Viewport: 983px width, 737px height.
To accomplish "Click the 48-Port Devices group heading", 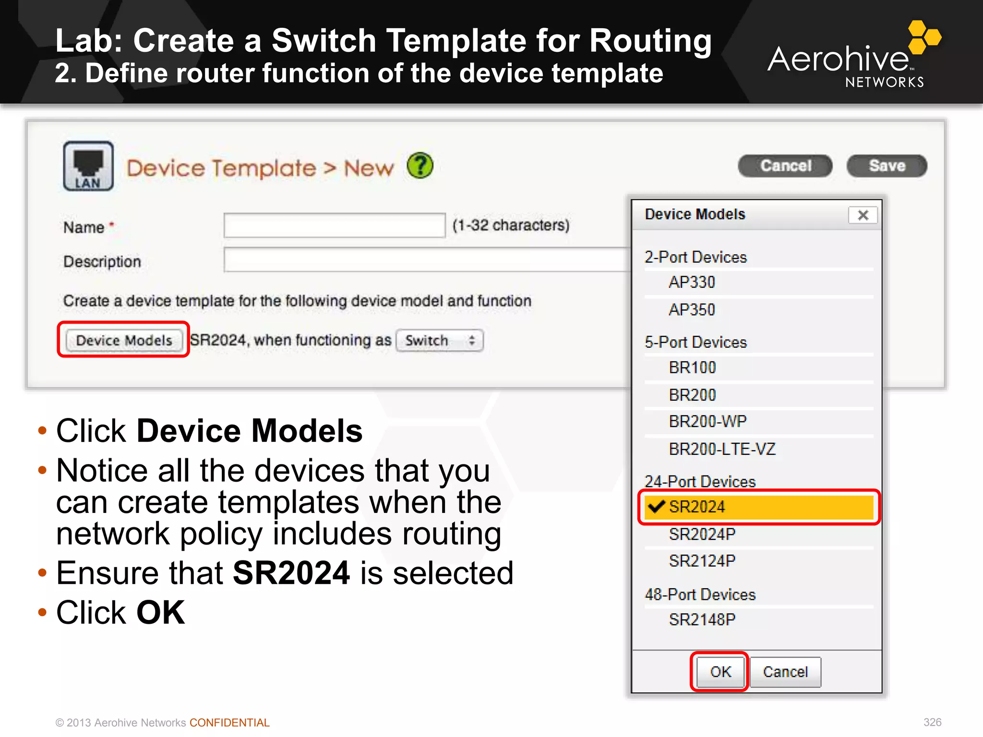I will click(x=700, y=594).
